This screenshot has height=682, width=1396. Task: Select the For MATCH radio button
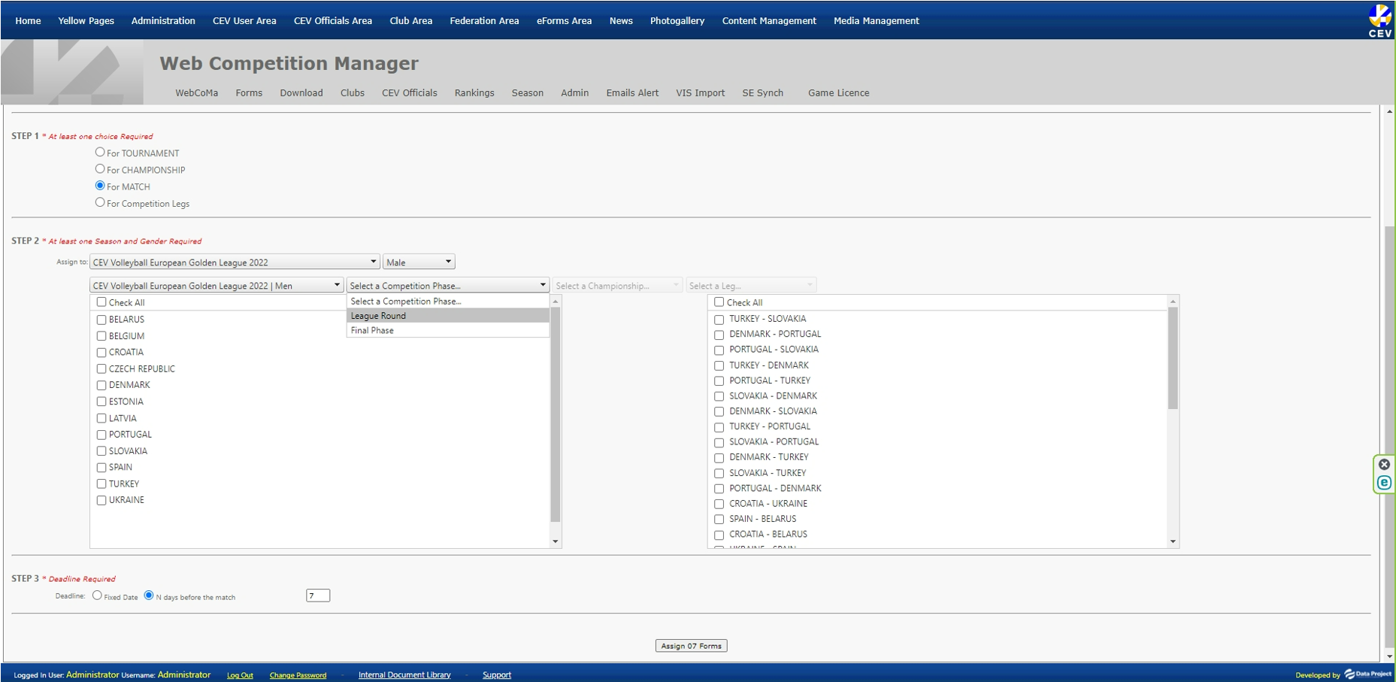pyautogui.click(x=100, y=185)
